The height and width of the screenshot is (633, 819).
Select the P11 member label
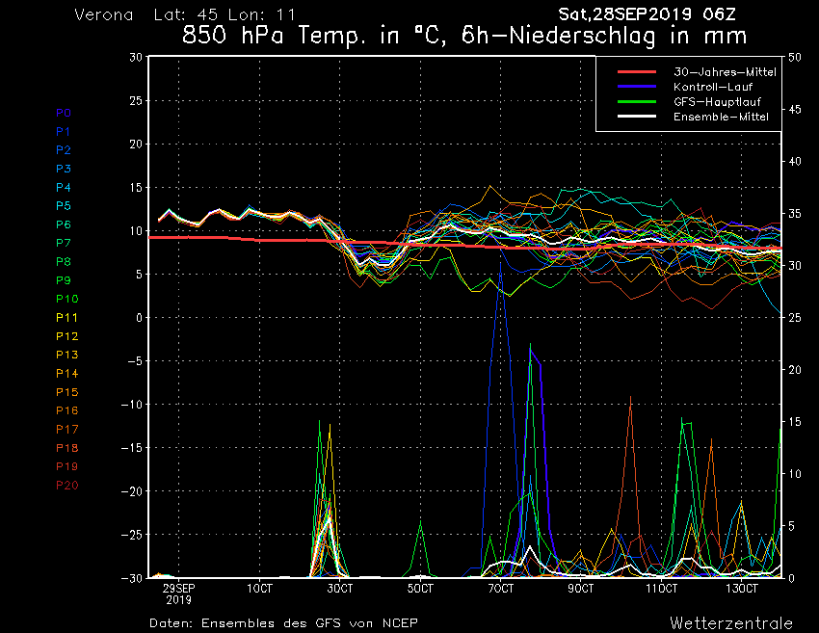click(x=66, y=318)
